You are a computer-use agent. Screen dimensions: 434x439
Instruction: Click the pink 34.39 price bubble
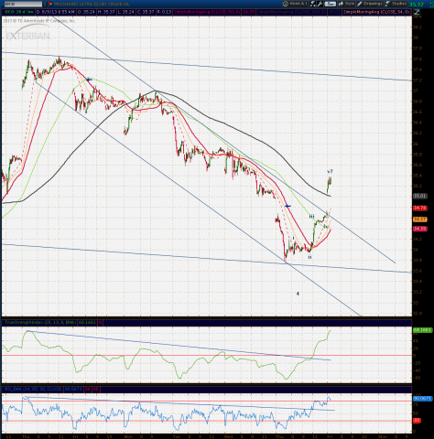420,229
